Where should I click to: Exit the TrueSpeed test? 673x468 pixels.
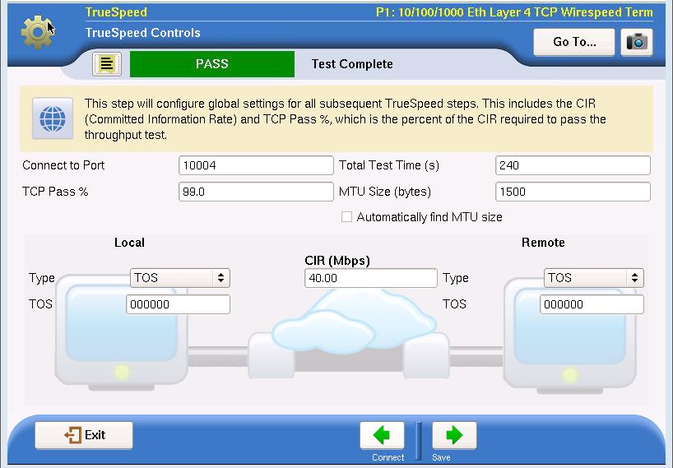[84, 435]
